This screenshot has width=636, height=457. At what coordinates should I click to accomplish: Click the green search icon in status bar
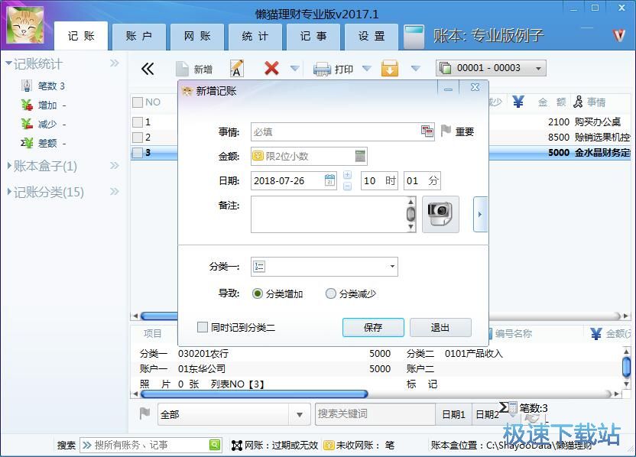pyautogui.click(x=215, y=445)
